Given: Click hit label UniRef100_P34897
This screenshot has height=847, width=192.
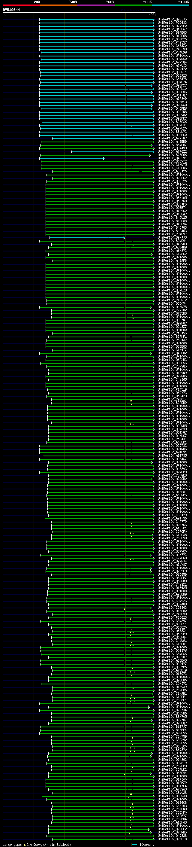Looking at the screenshot, I should point(172,234).
